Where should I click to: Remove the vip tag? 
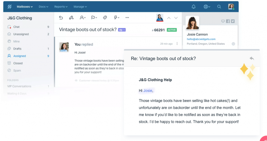click(x=124, y=30)
